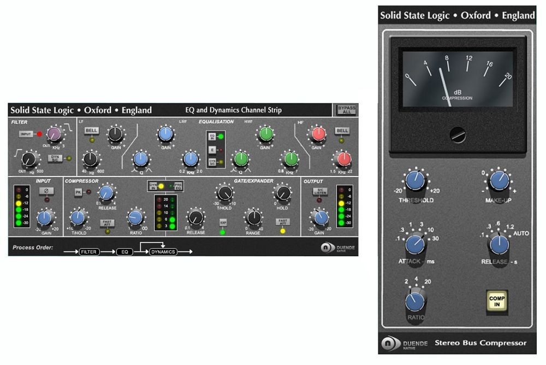Toggle the compressor FAST ATT button

tap(107, 222)
